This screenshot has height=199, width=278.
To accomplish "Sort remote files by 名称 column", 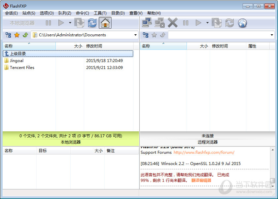I will coord(163,46).
